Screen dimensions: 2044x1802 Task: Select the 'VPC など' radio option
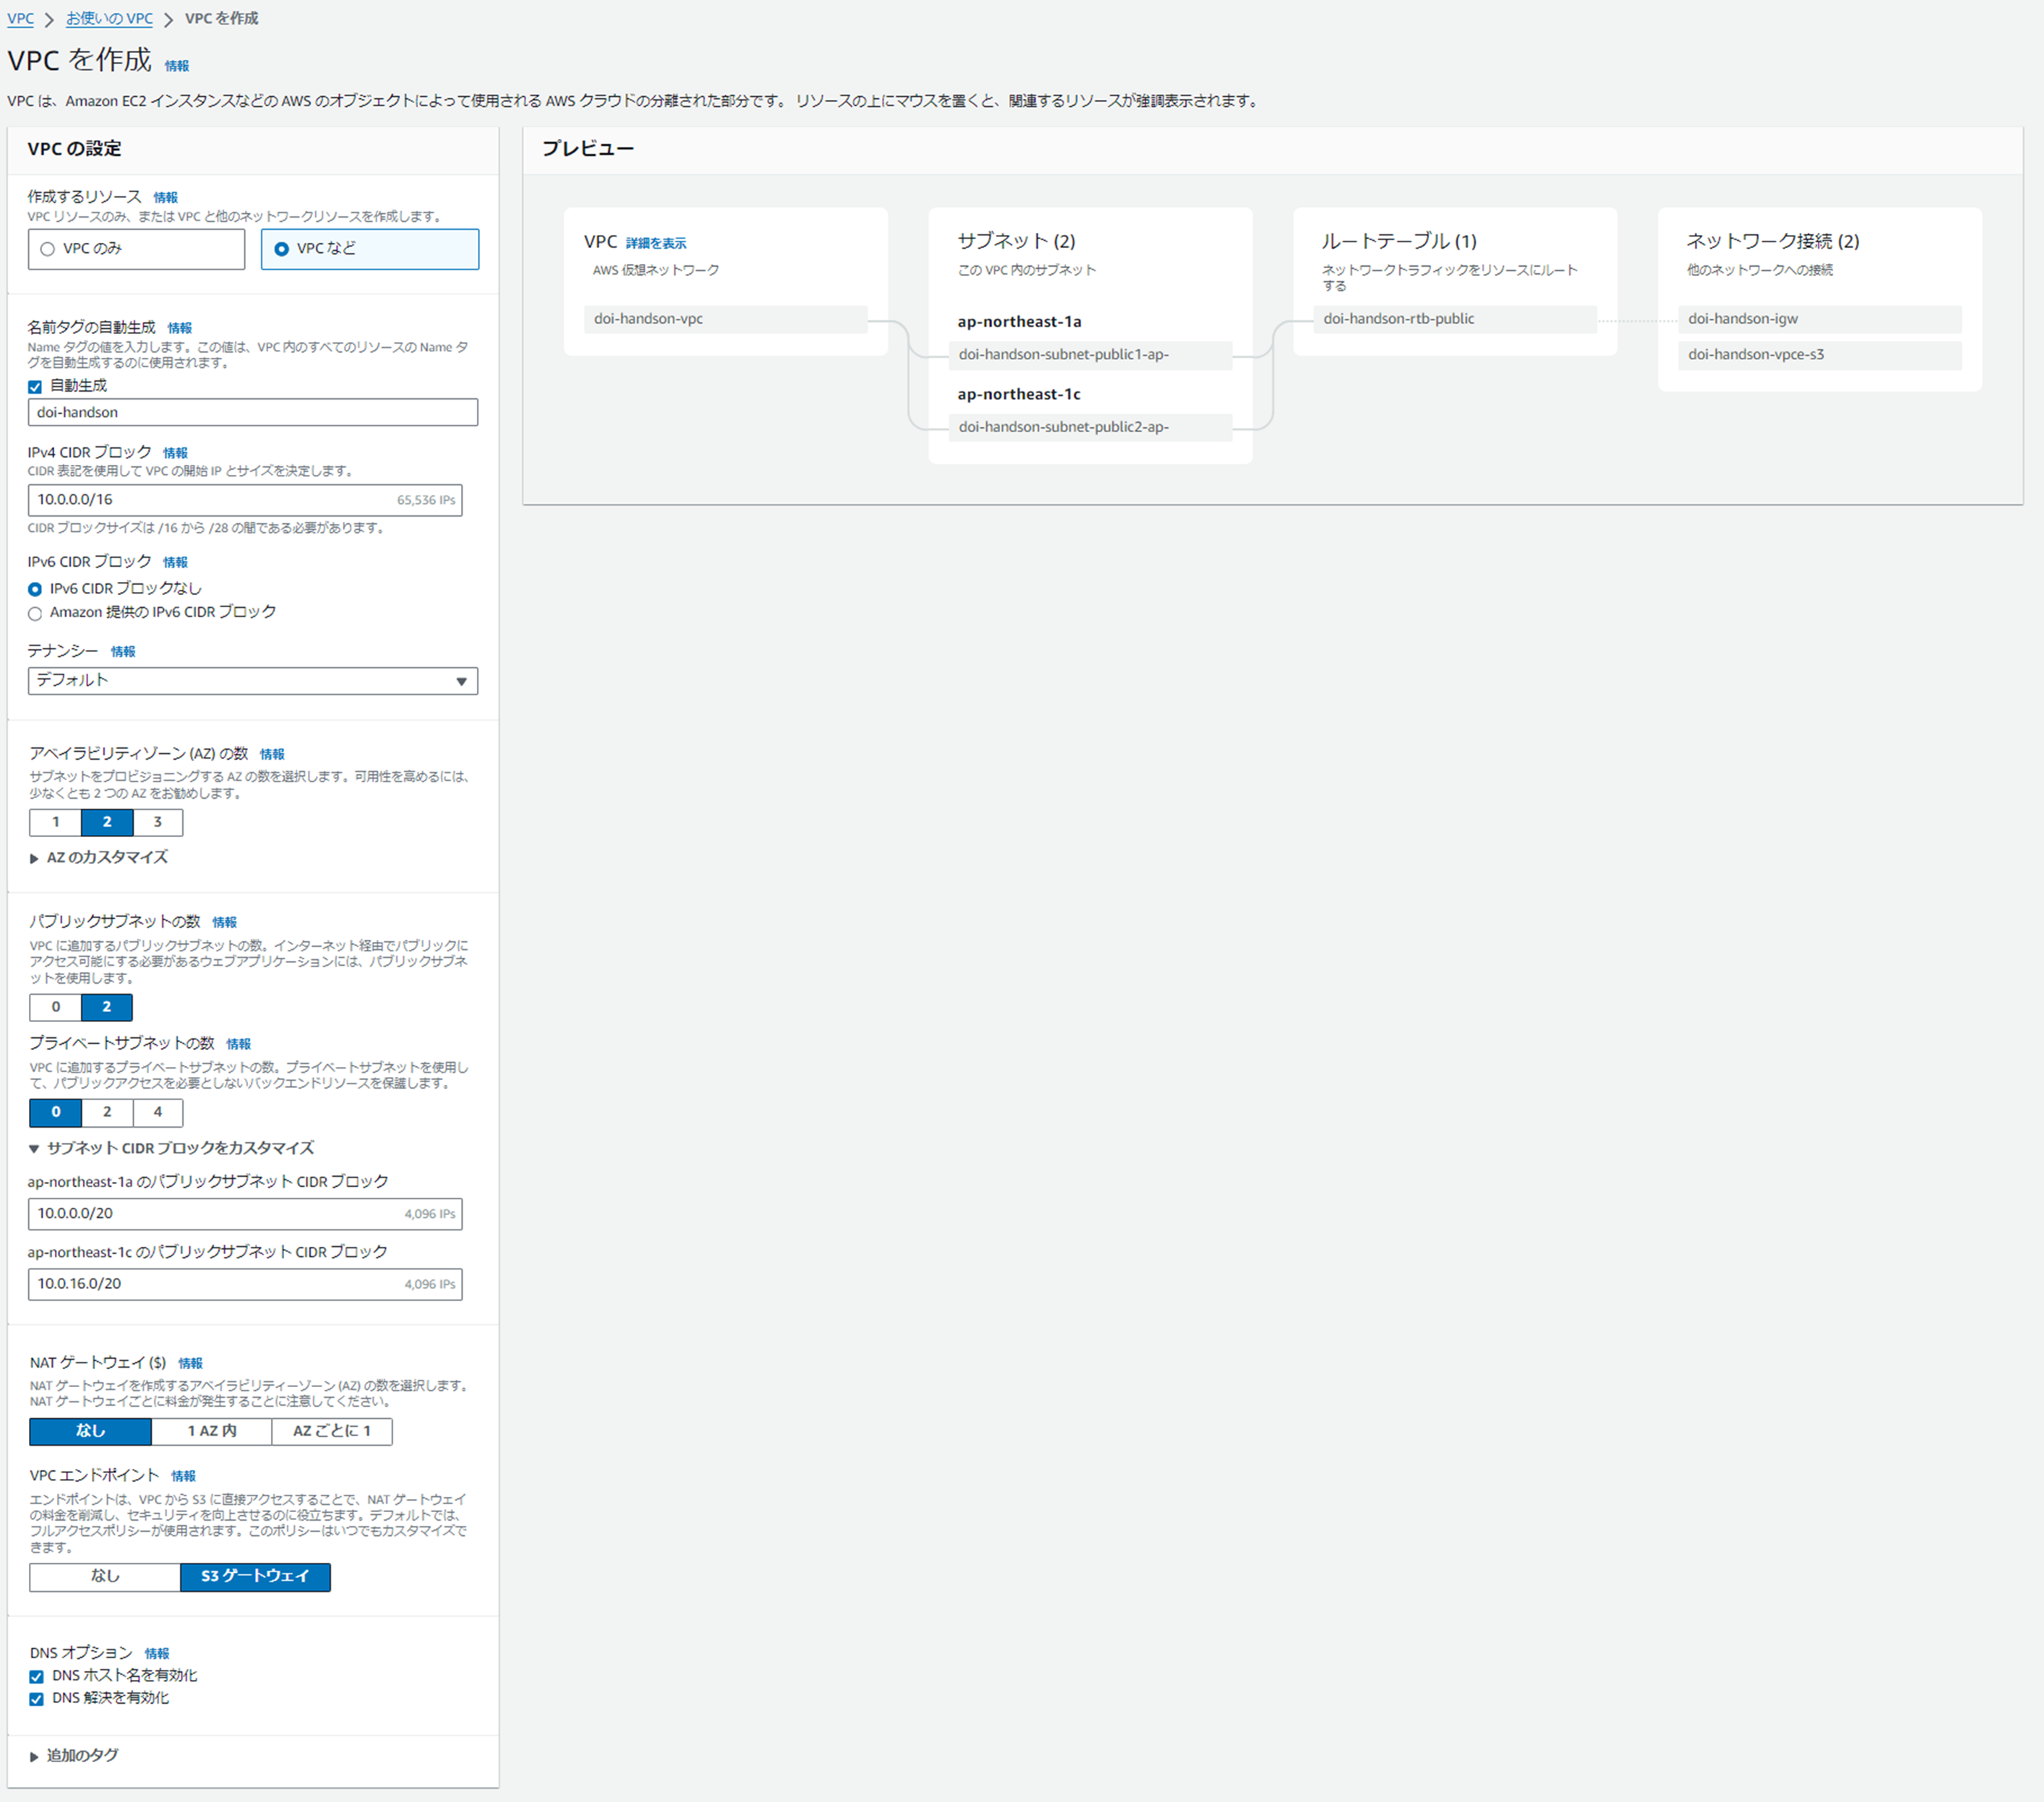pyautogui.click(x=282, y=249)
